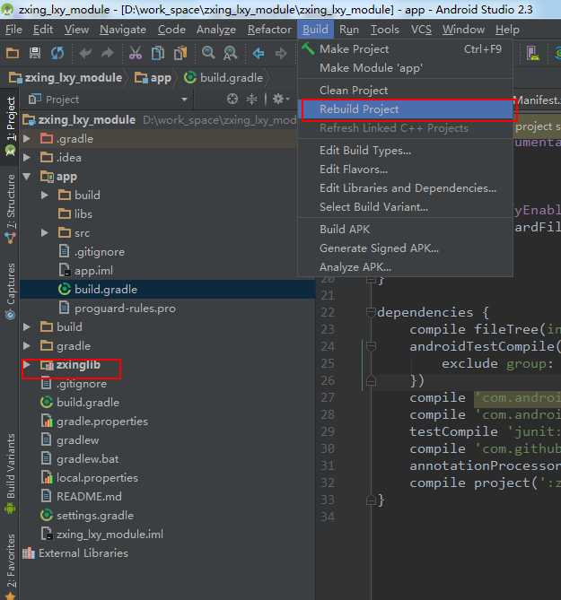561x600 pixels.
Task: Select Analyze APK...
Action: tap(405, 267)
